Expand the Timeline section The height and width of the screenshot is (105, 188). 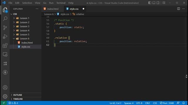click(x=26, y=99)
